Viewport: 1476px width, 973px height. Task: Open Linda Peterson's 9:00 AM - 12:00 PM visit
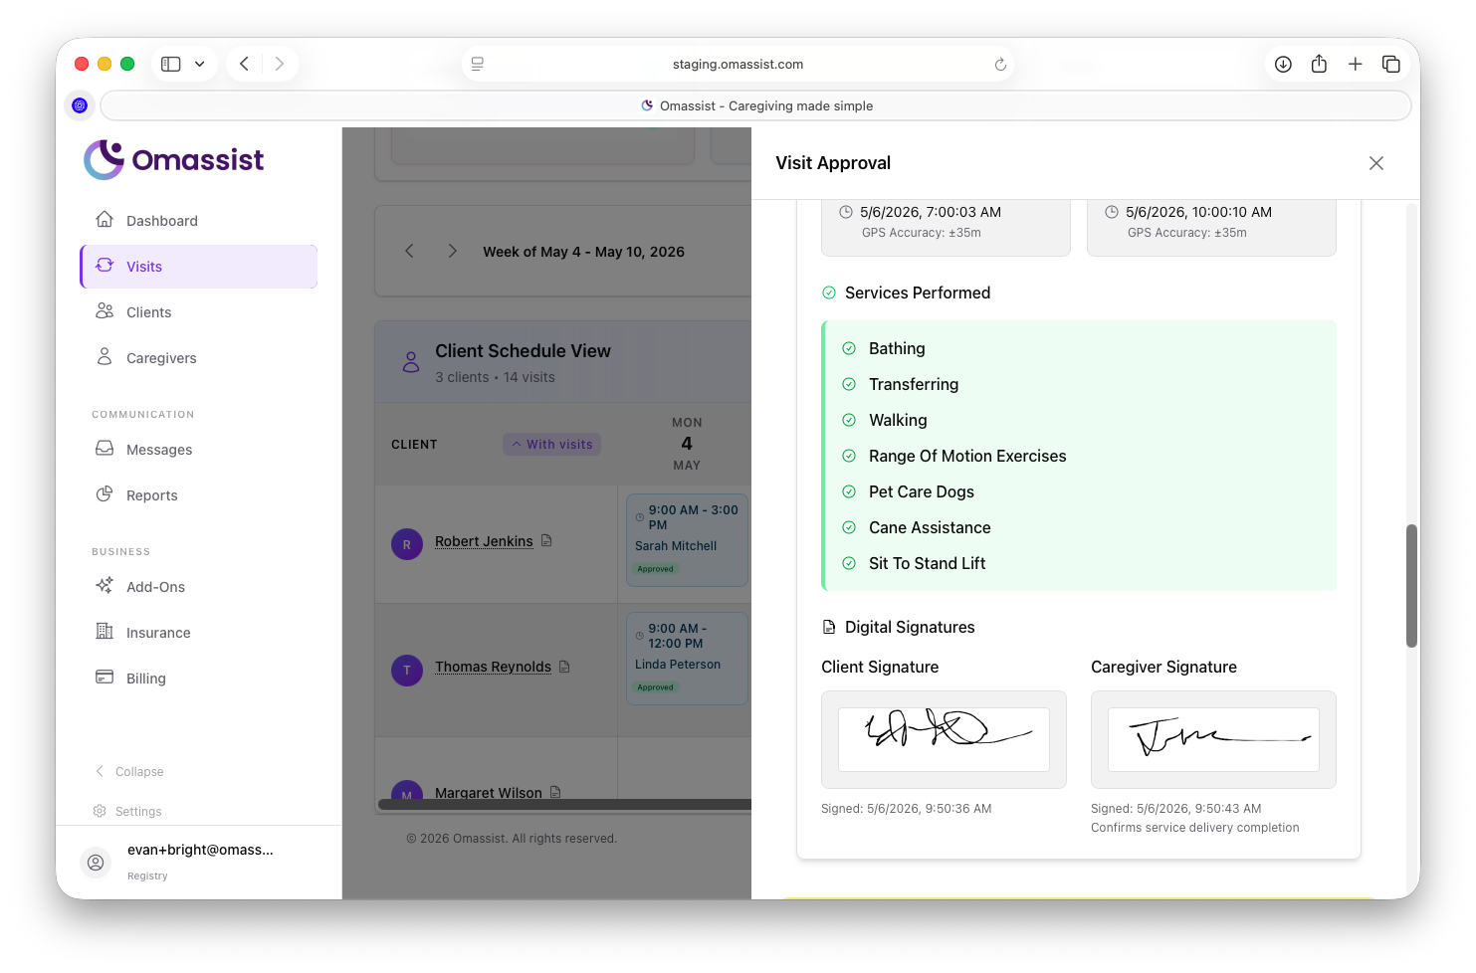tap(687, 659)
